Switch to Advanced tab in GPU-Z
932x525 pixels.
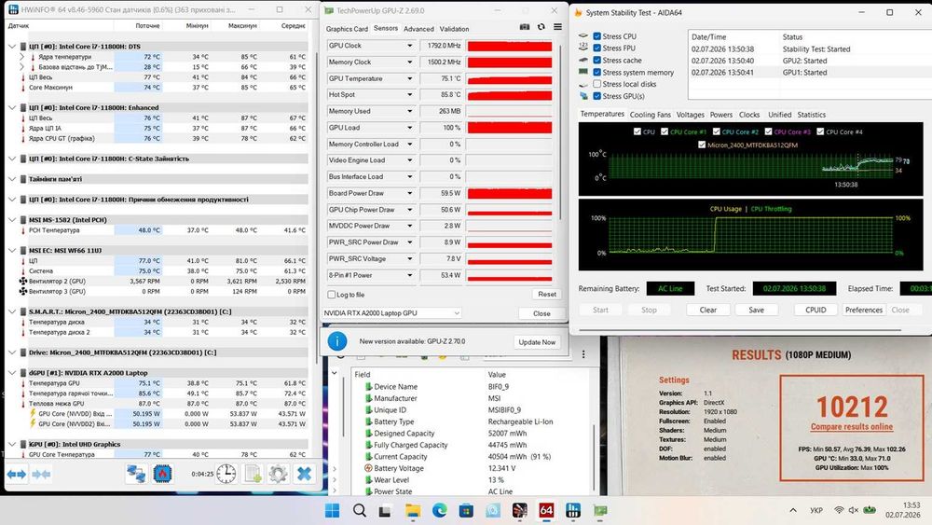pyautogui.click(x=418, y=29)
